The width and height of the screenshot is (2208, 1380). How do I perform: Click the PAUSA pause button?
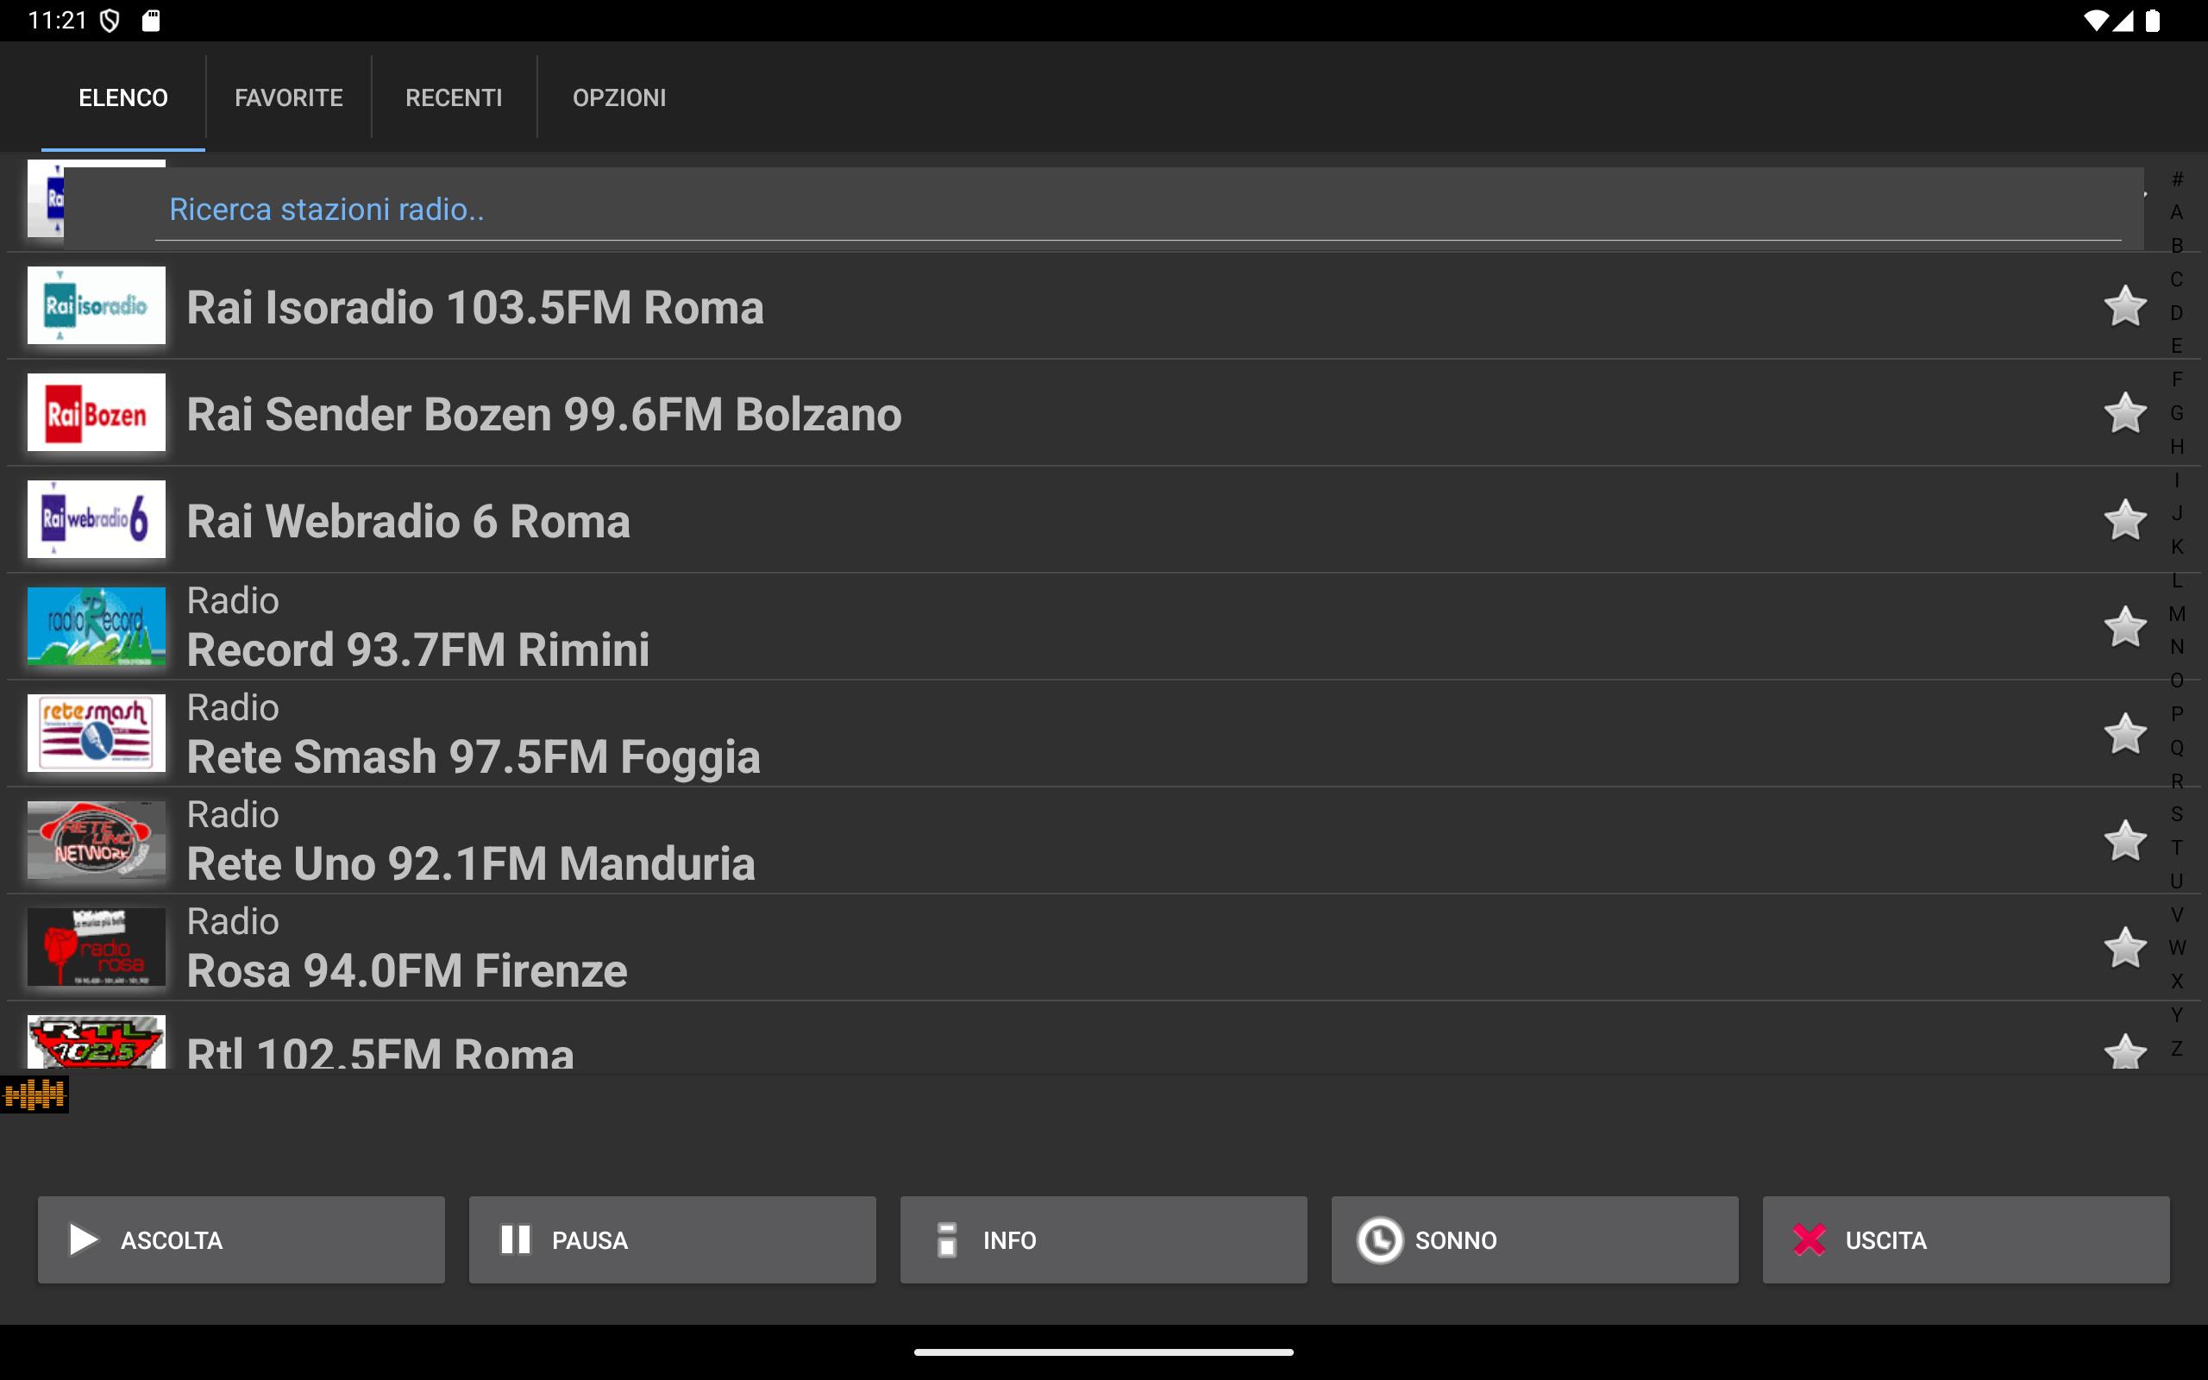[x=673, y=1239]
